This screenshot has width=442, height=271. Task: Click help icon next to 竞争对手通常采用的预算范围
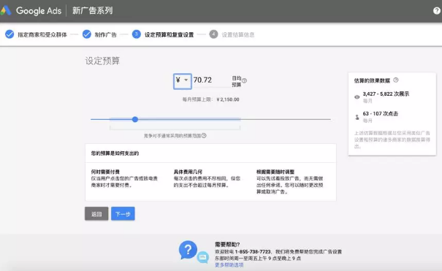coord(204,136)
